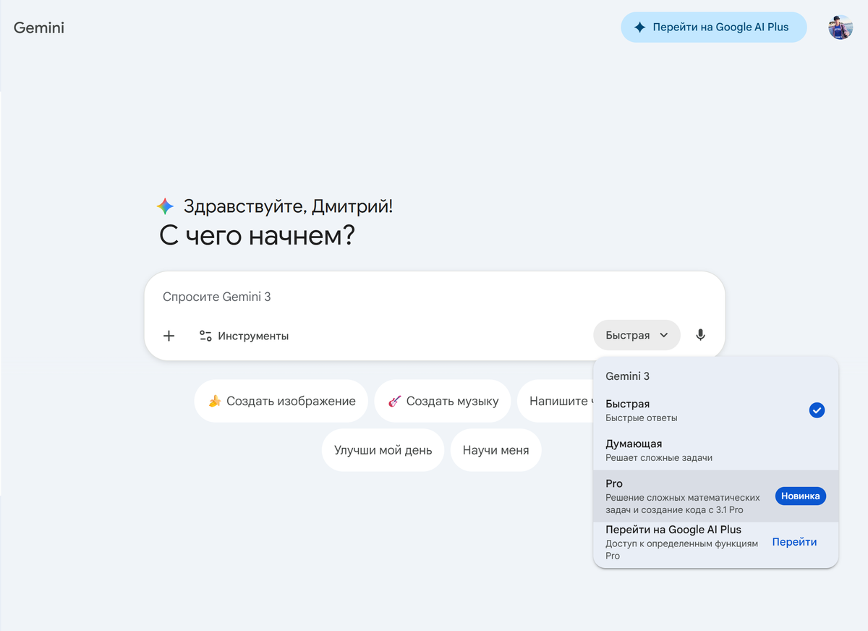This screenshot has height=631, width=868.
Task: Select the Pro model option
Action: click(716, 496)
